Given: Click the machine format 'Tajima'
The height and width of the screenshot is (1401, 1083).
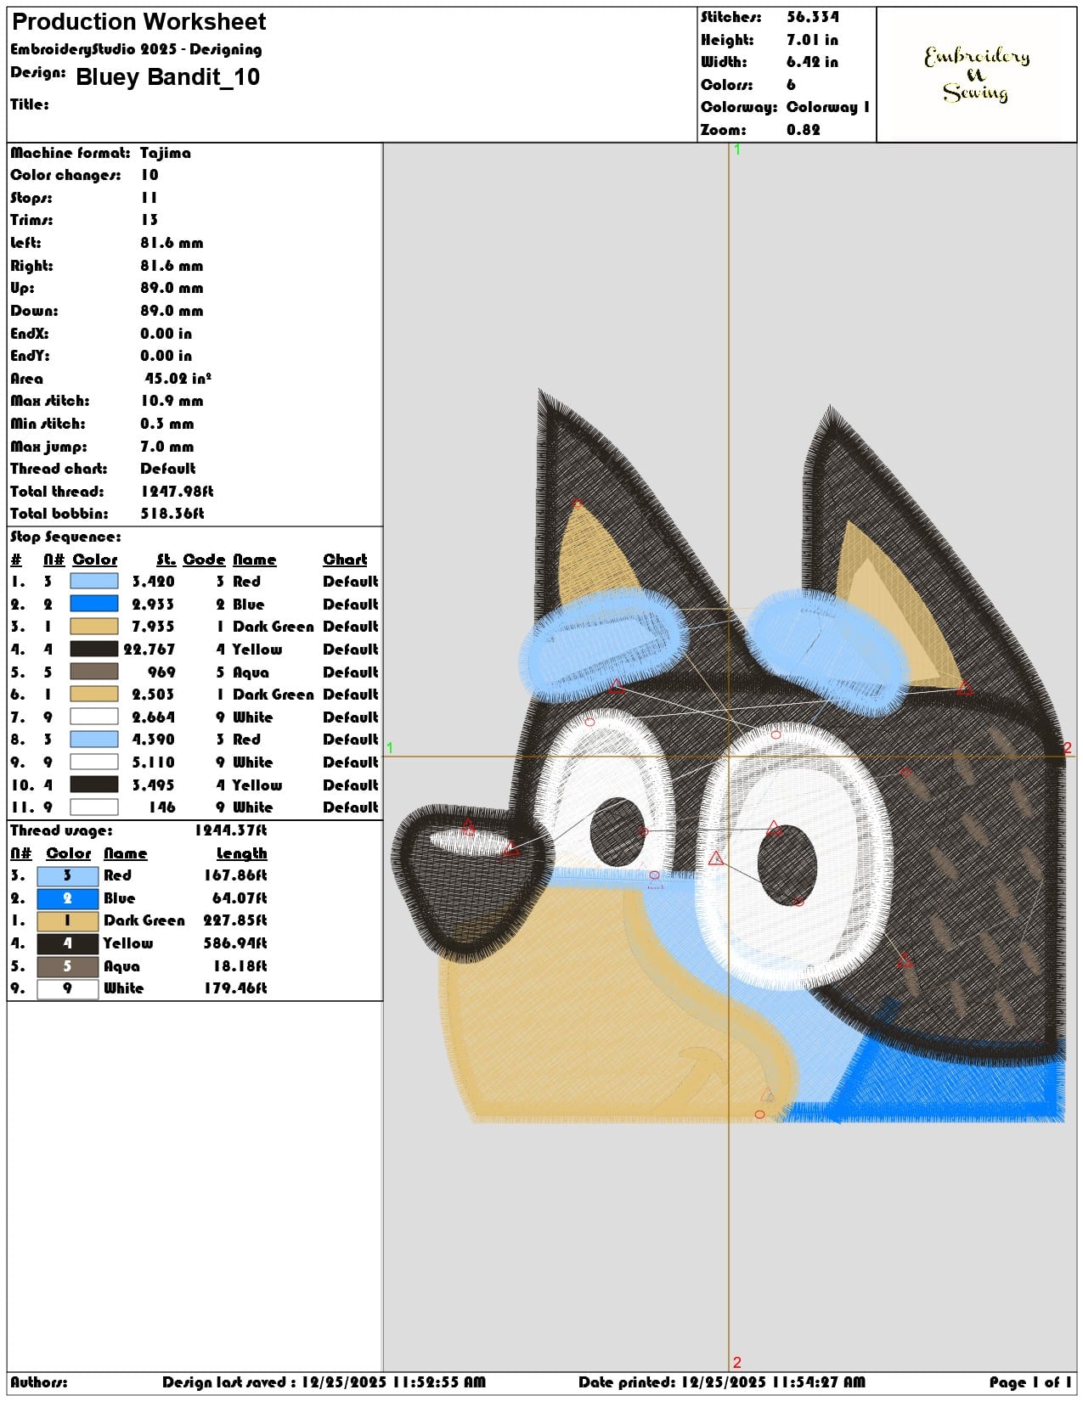Looking at the screenshot, I should [166, 153].
